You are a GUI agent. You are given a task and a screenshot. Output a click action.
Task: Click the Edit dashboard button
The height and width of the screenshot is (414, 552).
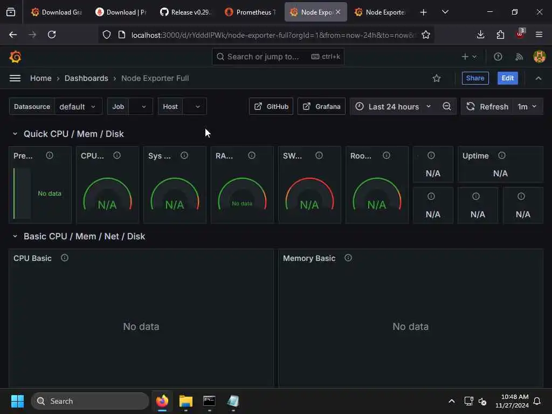click(x=508, y=78)
